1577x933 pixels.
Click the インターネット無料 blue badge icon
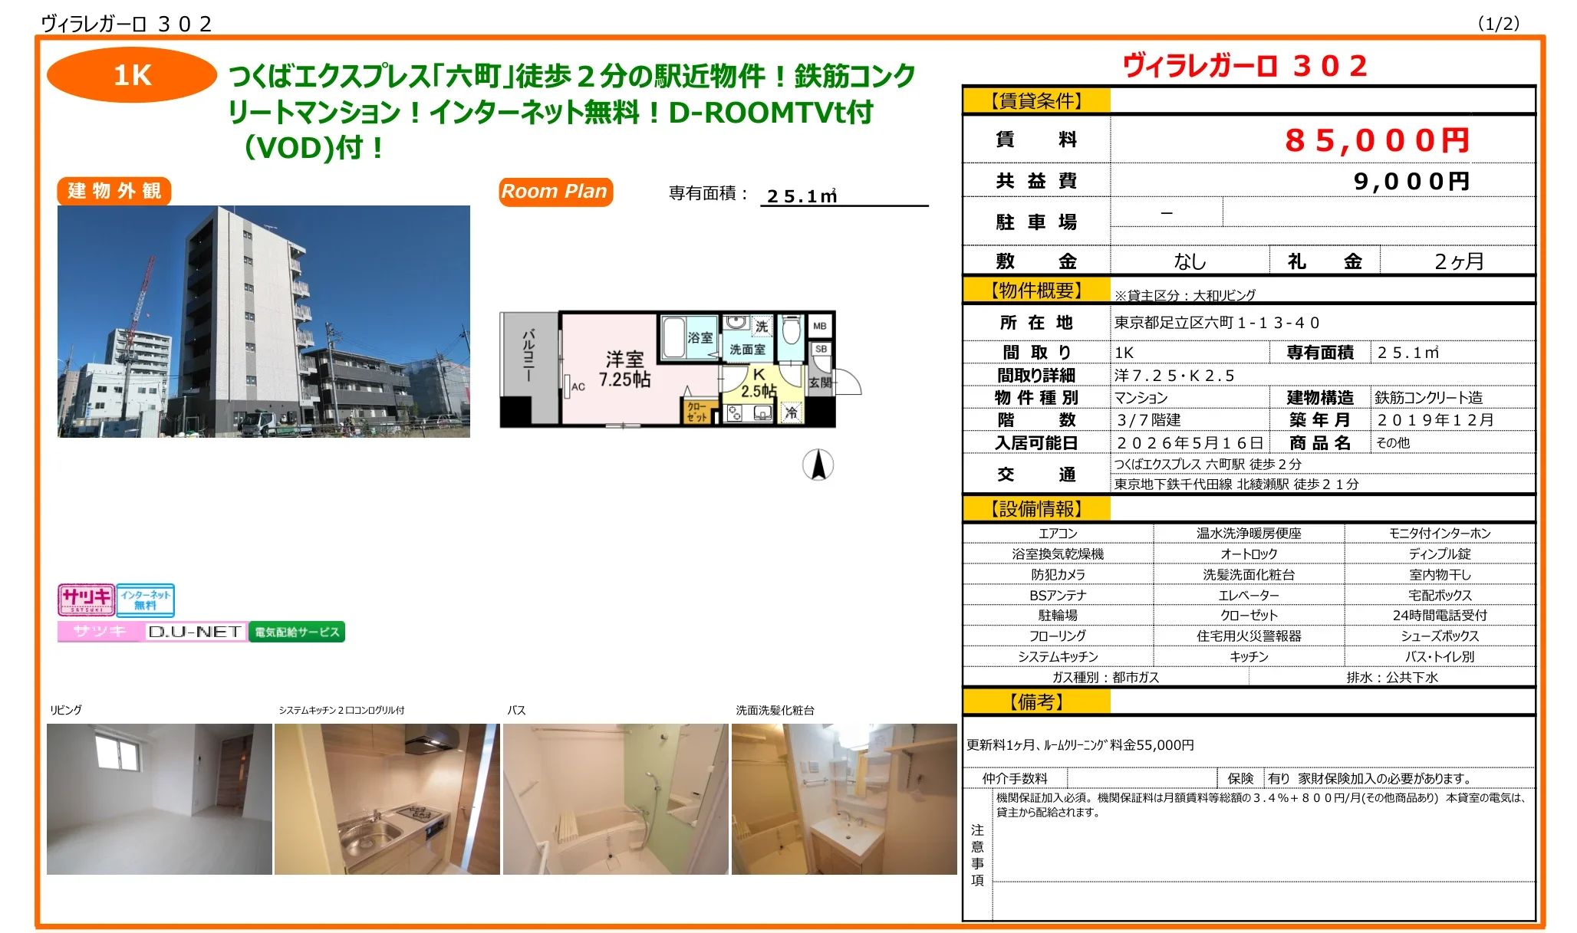[145, 600]
